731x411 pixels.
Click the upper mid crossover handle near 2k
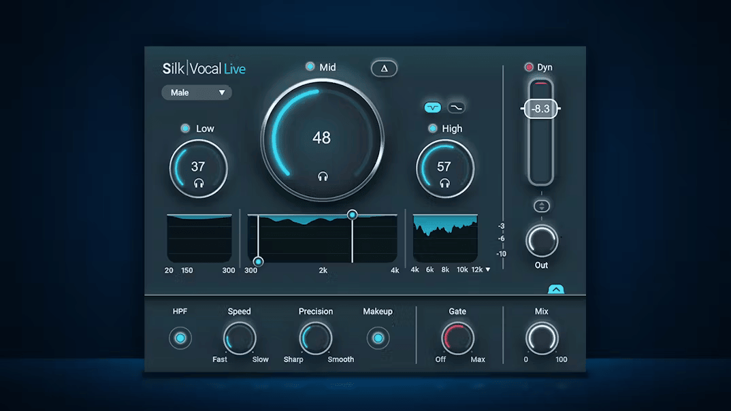point(352,214)
